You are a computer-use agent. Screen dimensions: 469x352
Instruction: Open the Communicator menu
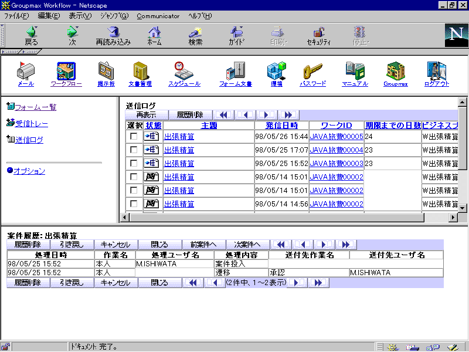pyautogui.click(x=158, y=16)
